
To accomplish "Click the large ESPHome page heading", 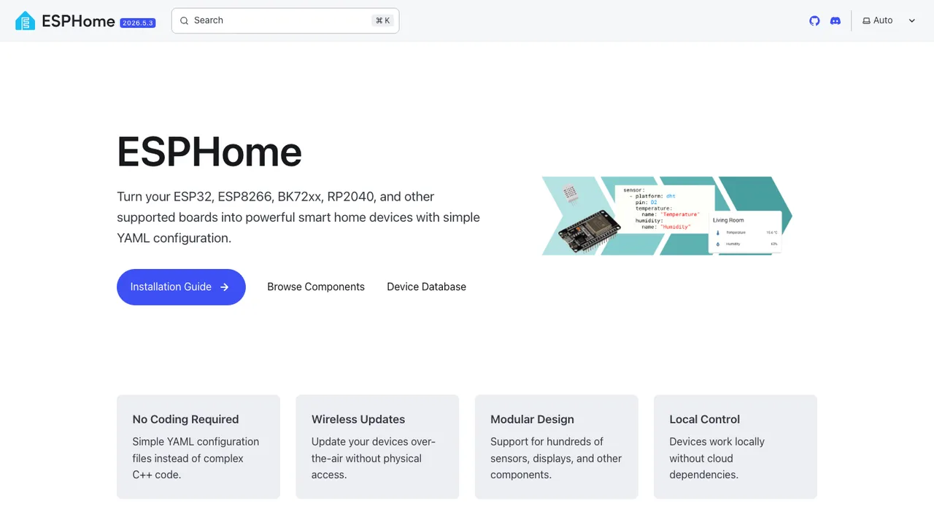I will (x=209, y=152).
